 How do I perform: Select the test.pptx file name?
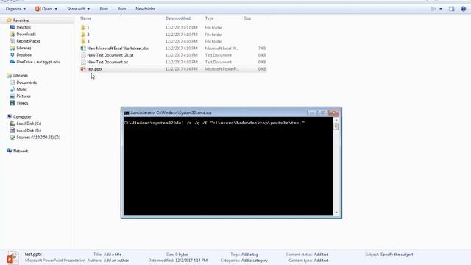pyautogui.click(x=95, y=69)
